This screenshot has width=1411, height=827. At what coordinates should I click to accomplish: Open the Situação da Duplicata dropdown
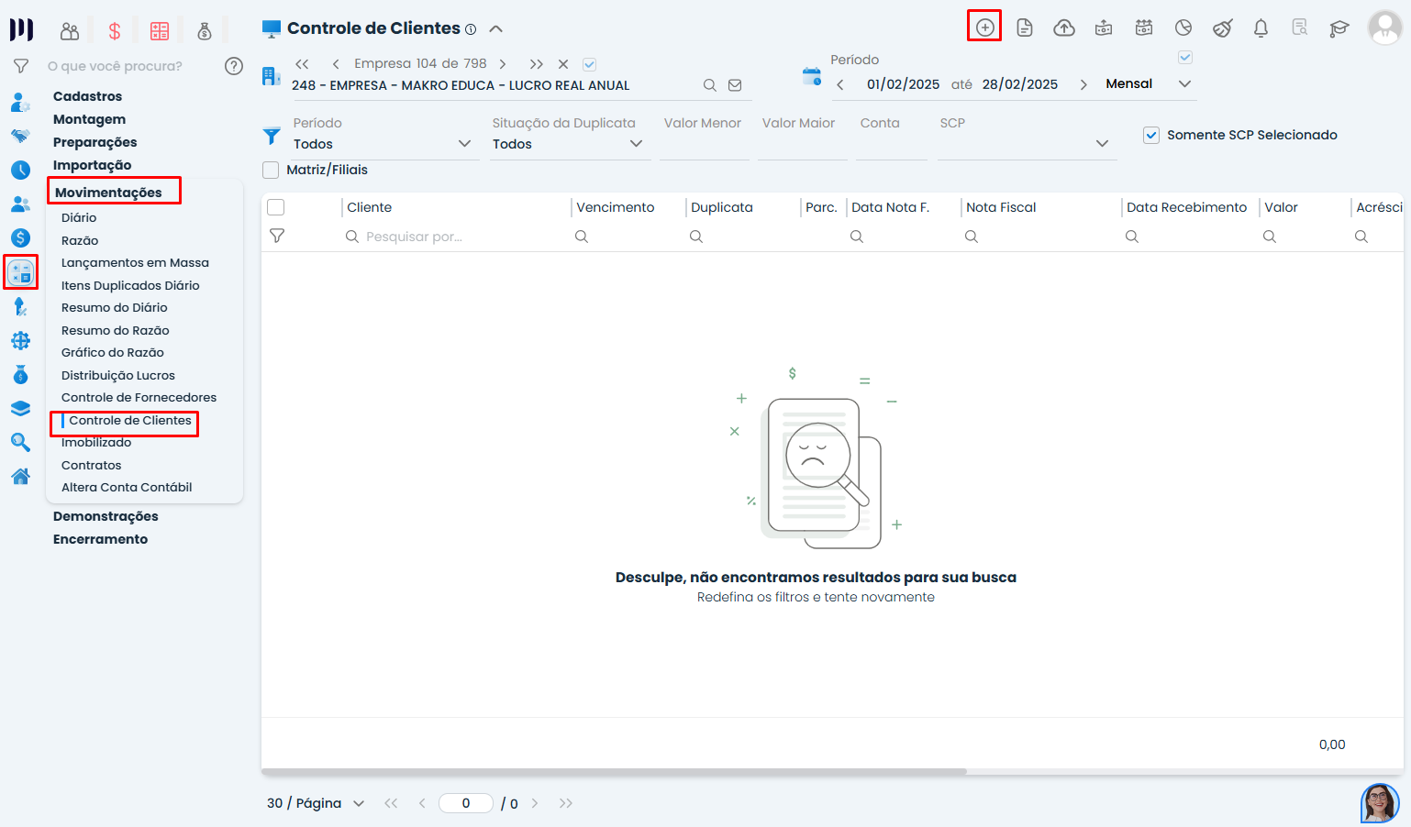pyautogui.click(x=567, y=144)
